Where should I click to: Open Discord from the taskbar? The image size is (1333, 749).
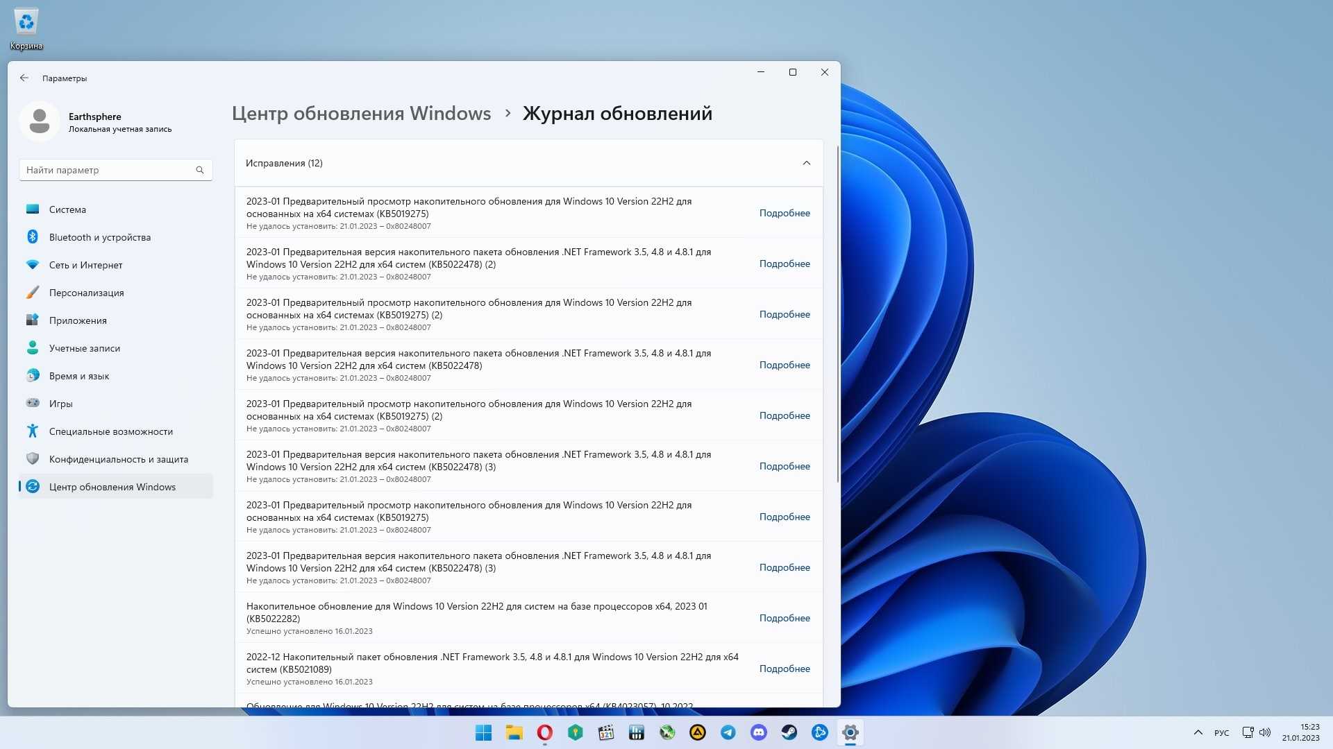(758, 732)
